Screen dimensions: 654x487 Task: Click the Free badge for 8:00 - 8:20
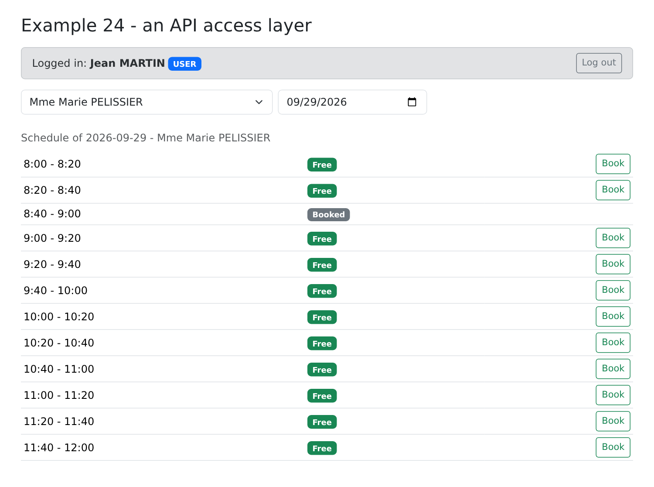click(x=322, y=165)
